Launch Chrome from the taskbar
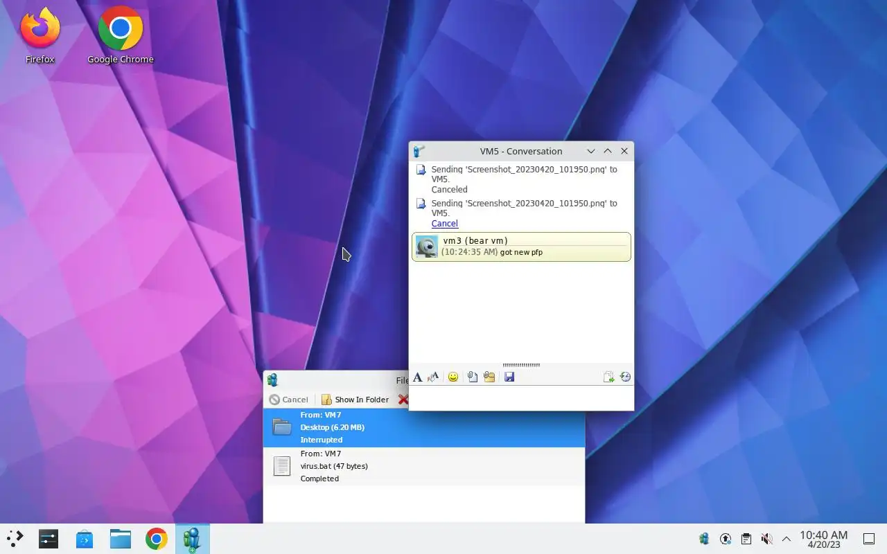Image resolution: width=887 pixels, height=554 pixels. coord(157,539)
